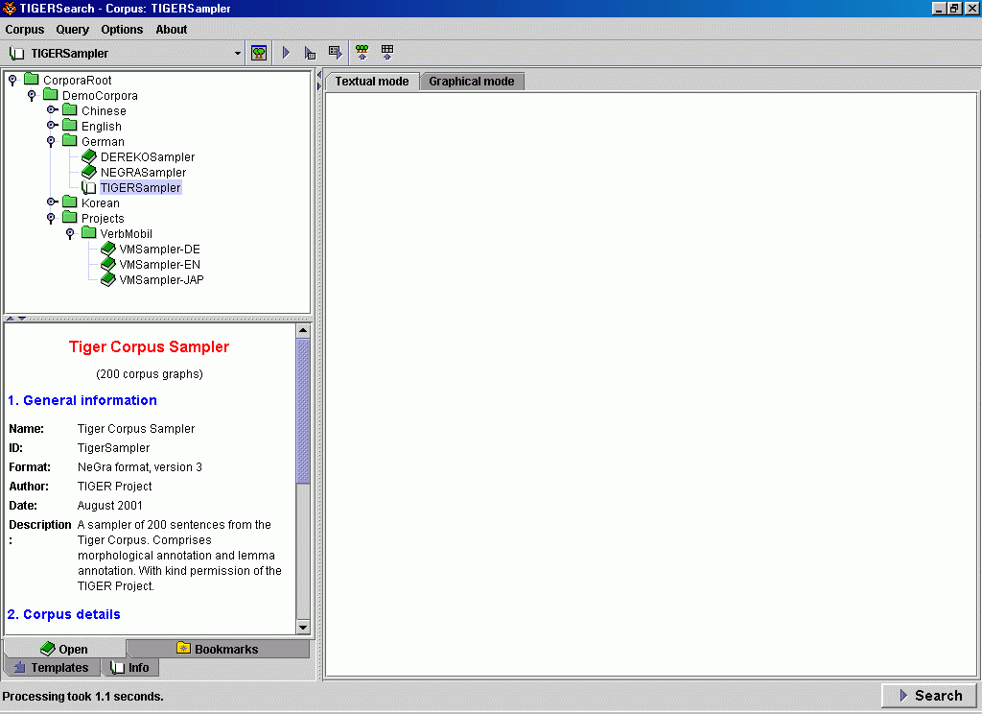Click 'Processing took 1.1 seconds.' status text
This screenshot has height=714, width=982.
[82, 697]
